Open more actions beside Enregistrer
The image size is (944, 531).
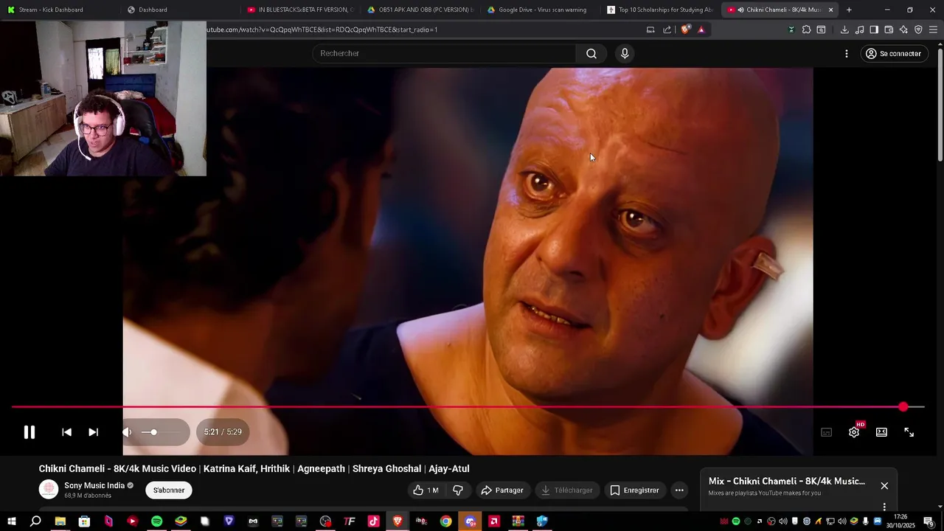coord(679,490)
